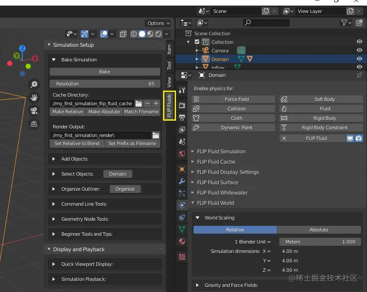Browse cache directory with folder icon
Image resolution: width=367 pixels, height=292 pixels.
(139, 103)
